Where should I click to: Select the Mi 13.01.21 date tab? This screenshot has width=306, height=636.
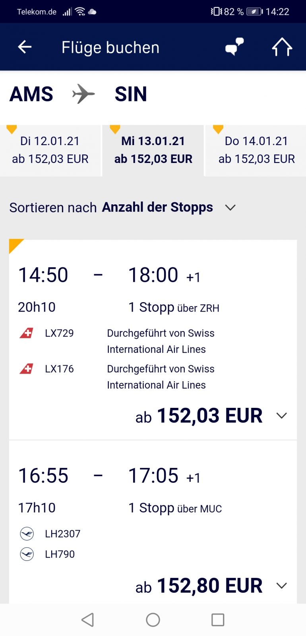coord(153,150)
